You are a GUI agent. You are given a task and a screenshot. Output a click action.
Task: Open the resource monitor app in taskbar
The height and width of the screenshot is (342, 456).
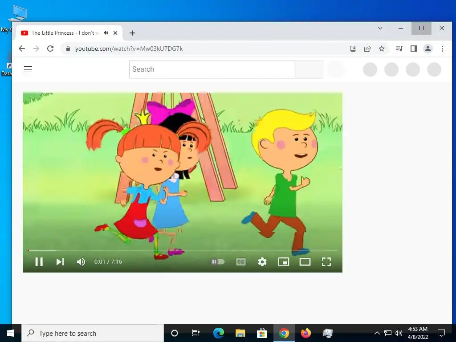pyautogui.click(x=327, y=333)
